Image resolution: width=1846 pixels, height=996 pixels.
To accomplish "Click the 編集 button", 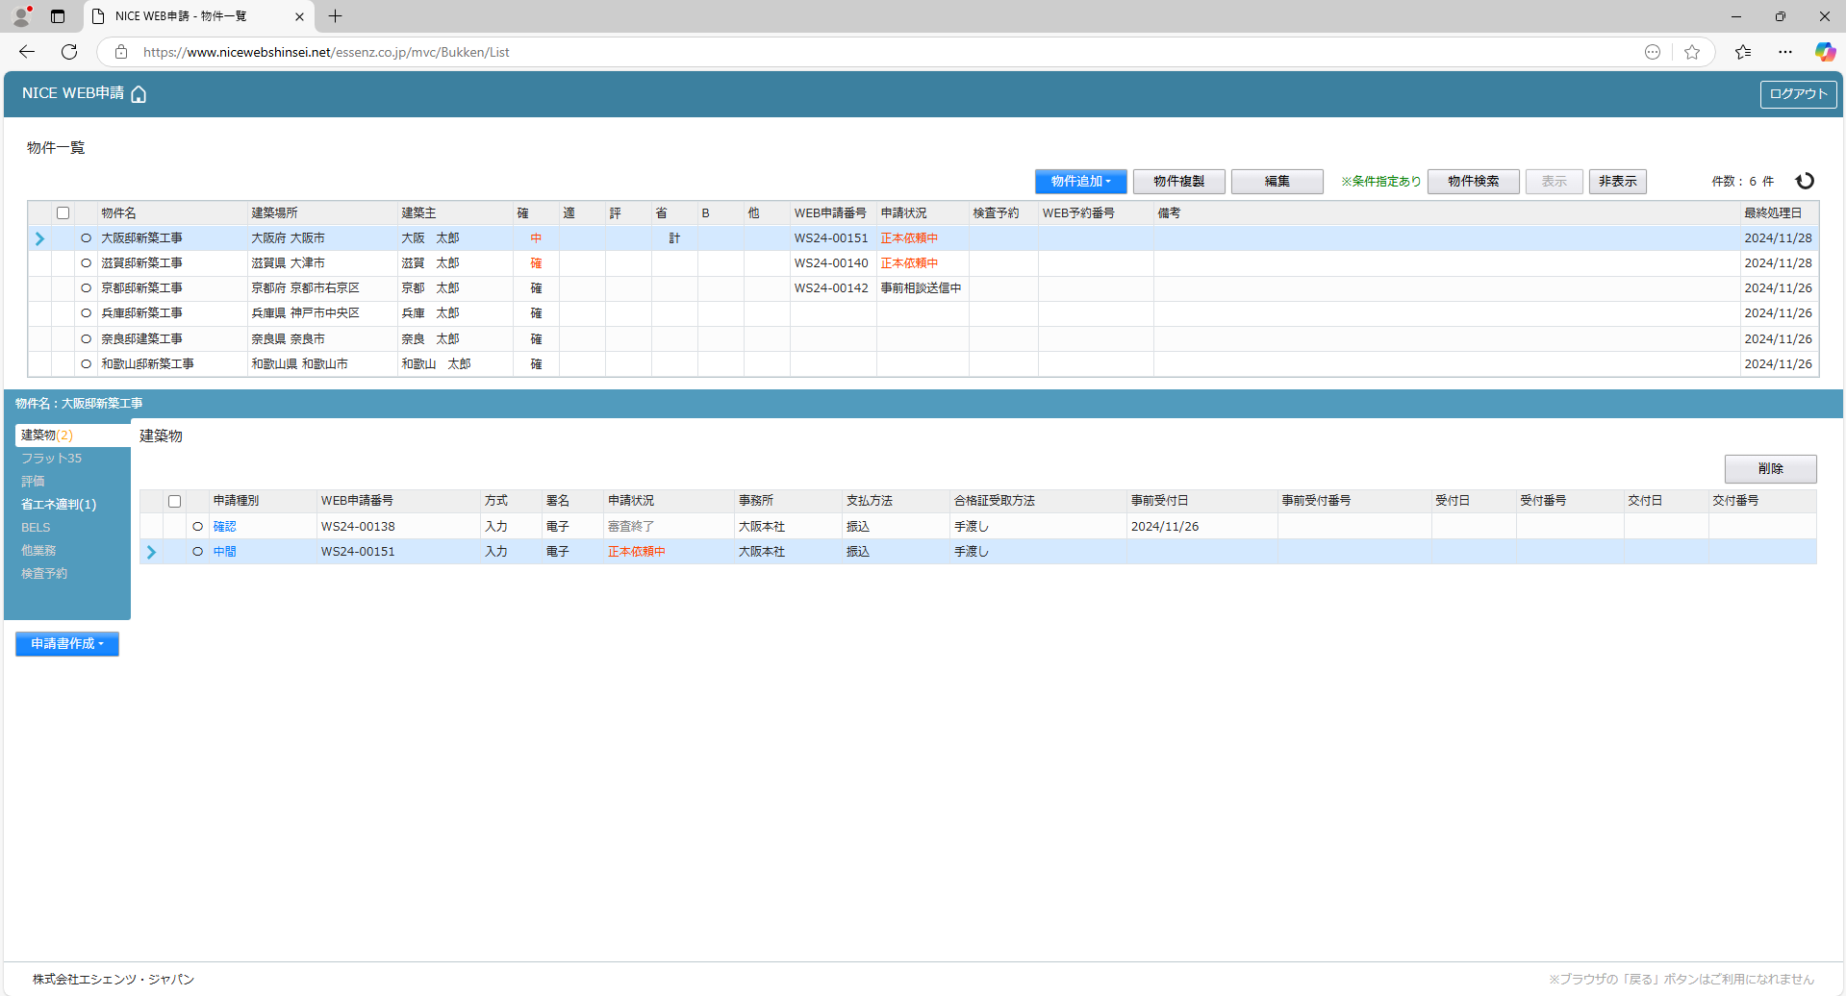I will coord(1277,181).
